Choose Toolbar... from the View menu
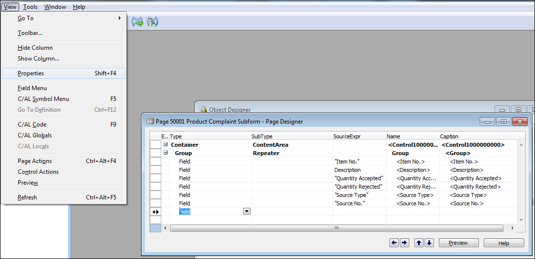The image size is (535, 259). [x=64, y=33]
